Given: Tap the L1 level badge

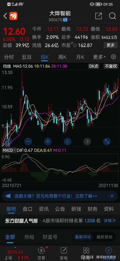Looking at the screenshot, I should tap(65, 20).
